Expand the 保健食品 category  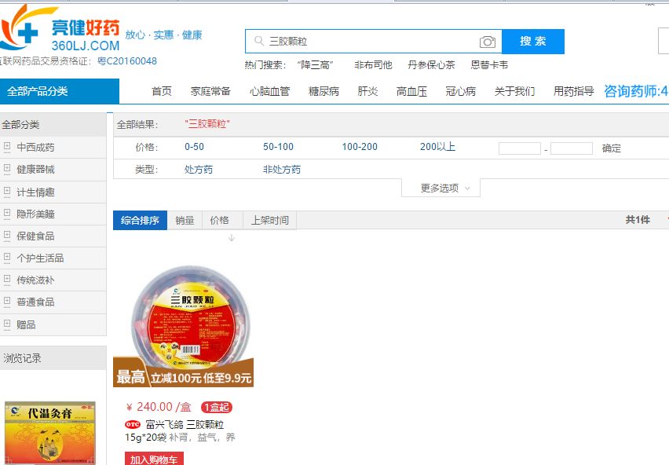point(7,236)
